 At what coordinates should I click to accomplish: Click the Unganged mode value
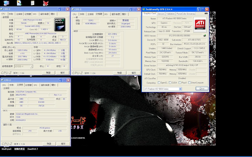pyautogui.click(x=126, y=24)
